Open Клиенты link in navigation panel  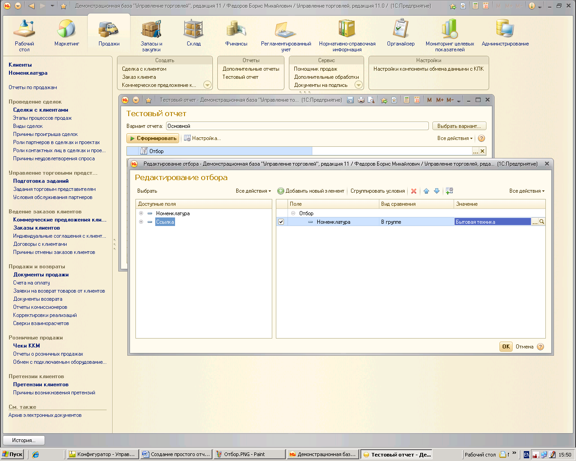pos(20,65)
